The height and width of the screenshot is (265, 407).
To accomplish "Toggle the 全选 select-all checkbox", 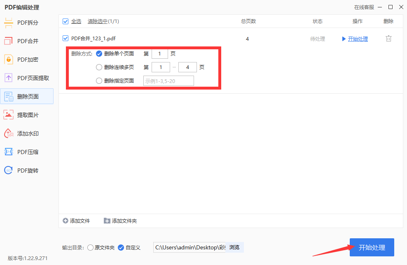I will tap(65, 21).
